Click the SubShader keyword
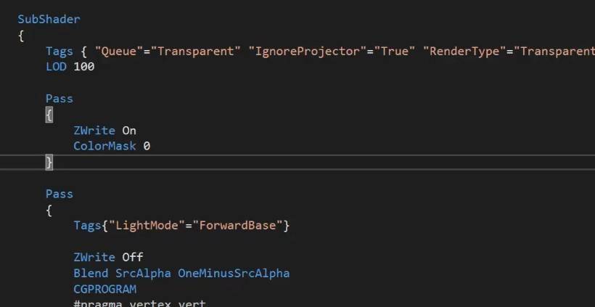Image resolution: width=595 pixels, height=307 pixels. [49, 20]
